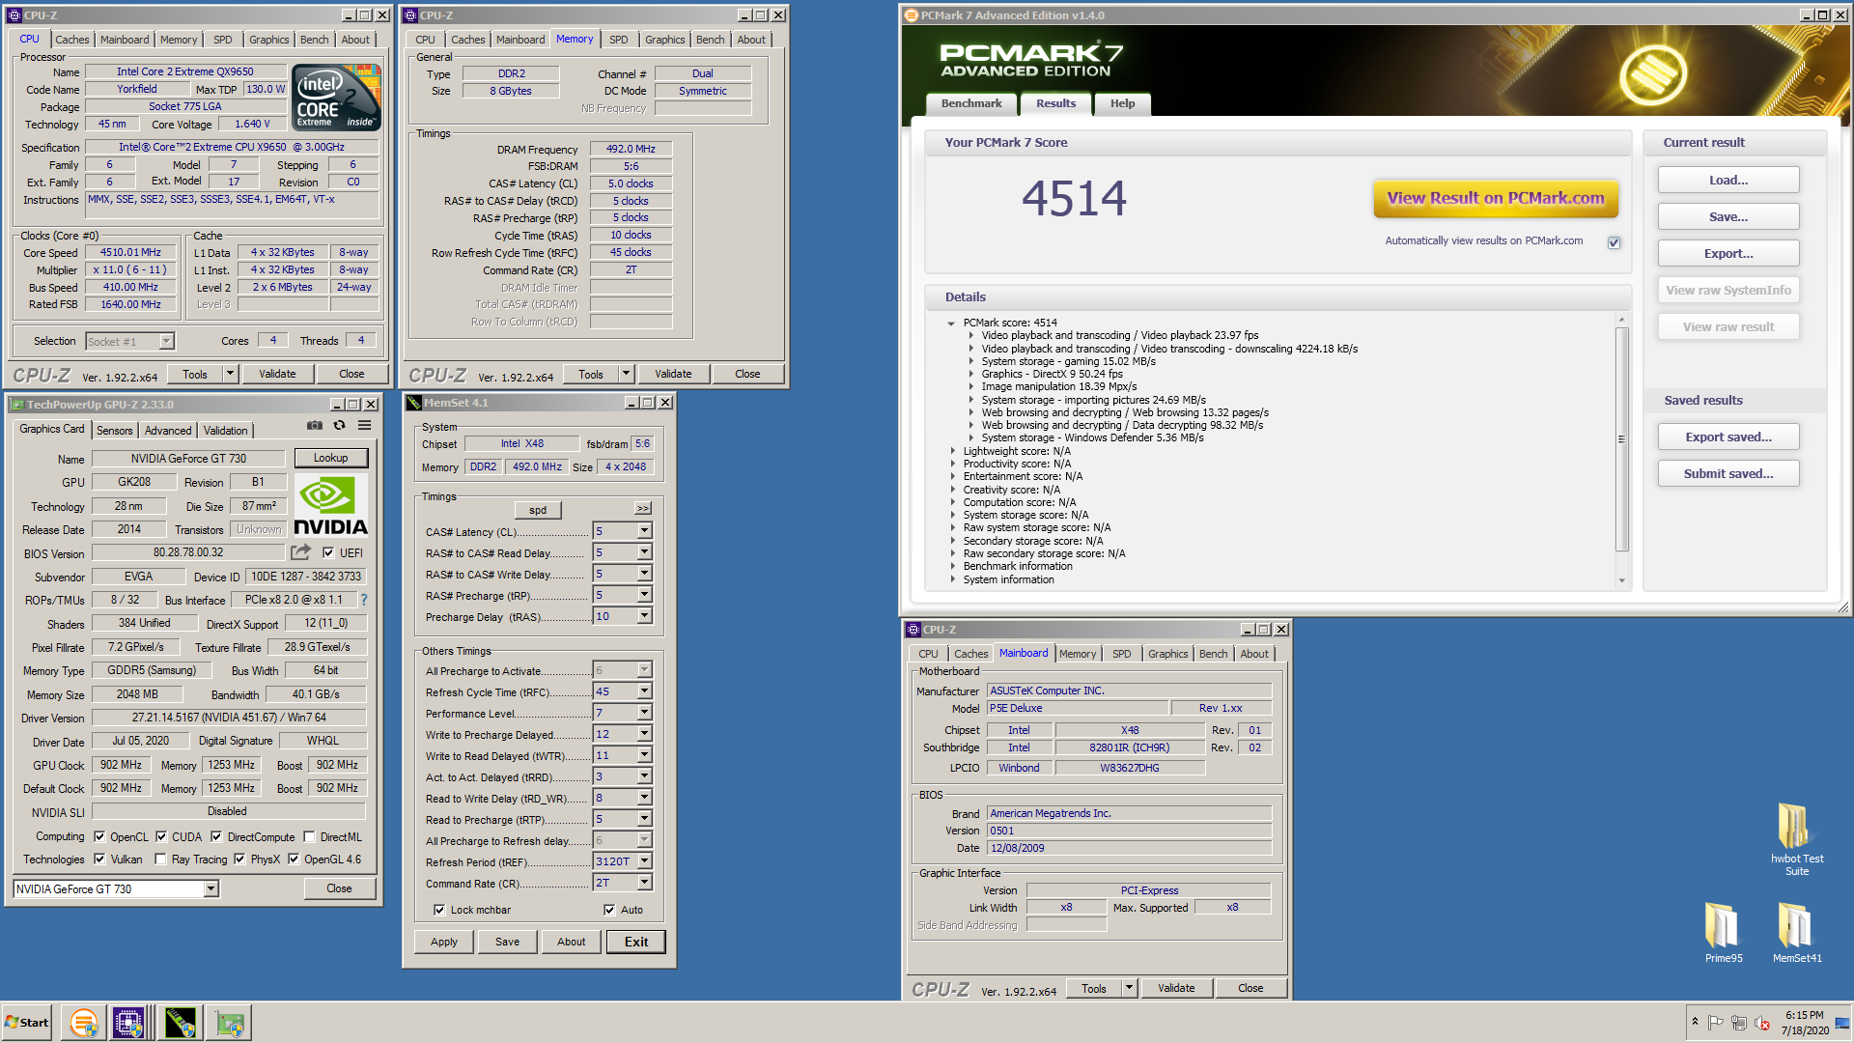Click the GPU-Z screenshot camera icon
Screen dimensions: 1854x1043
click(x=315, y=425)
